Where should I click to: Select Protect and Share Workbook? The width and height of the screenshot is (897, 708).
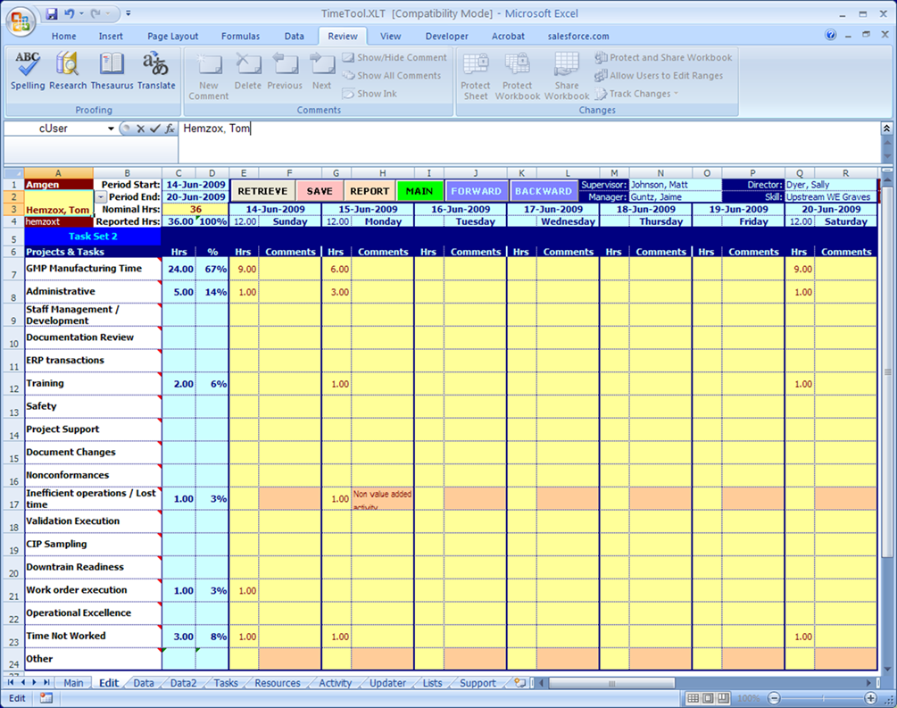point(663,57)
